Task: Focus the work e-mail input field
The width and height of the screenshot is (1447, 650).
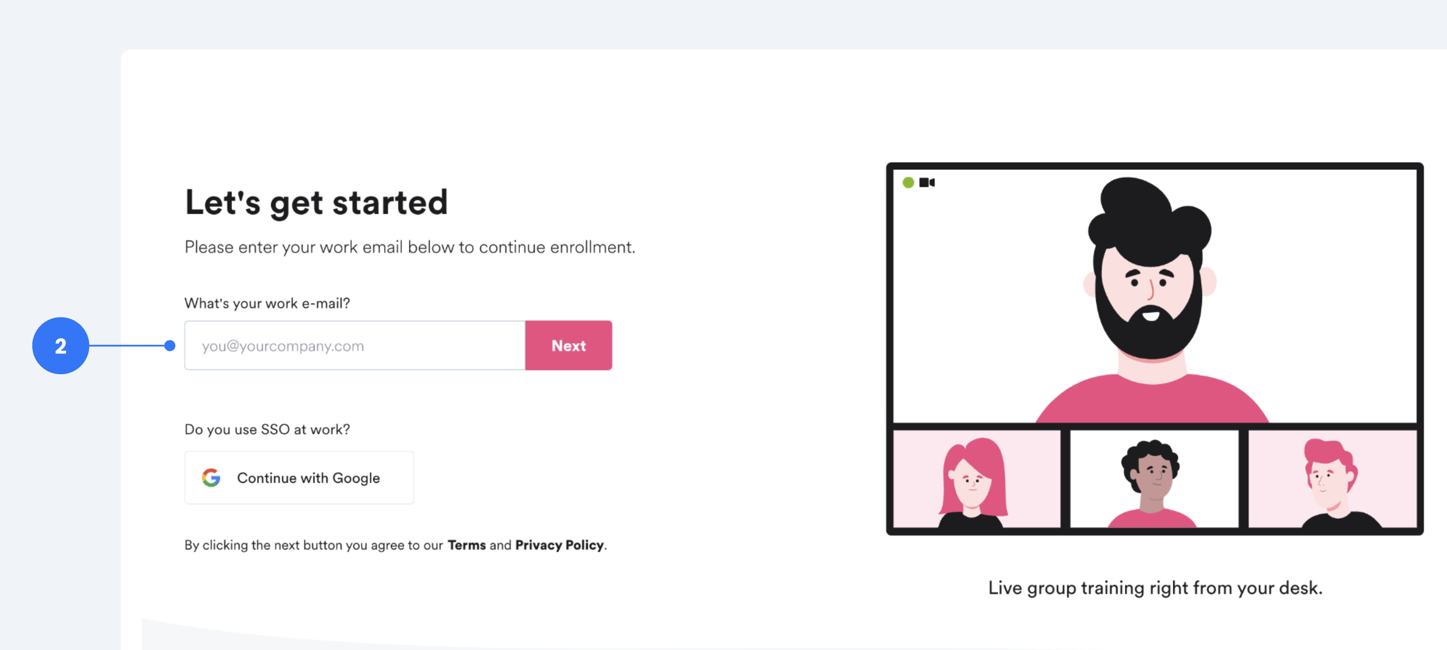Action: click(355, 345)
